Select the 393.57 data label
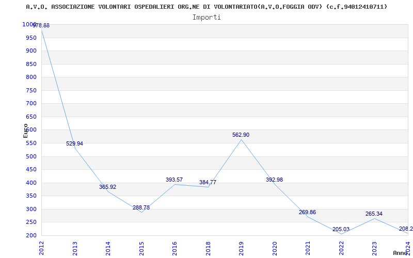This screenshot has width=413, height=258. 174,180
